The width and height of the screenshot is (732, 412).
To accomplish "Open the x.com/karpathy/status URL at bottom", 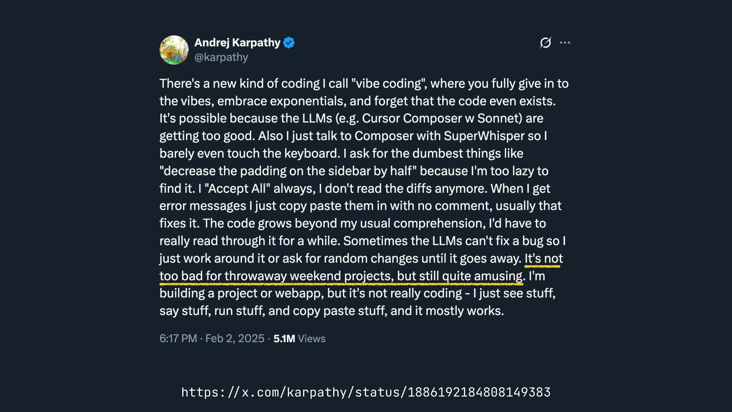I will (x=366, y=392).
